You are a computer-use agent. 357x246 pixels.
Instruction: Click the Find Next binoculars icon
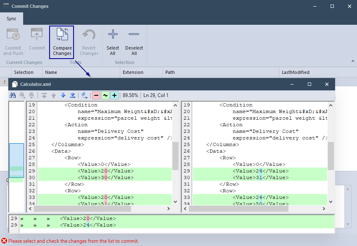[x=22, y=95]
